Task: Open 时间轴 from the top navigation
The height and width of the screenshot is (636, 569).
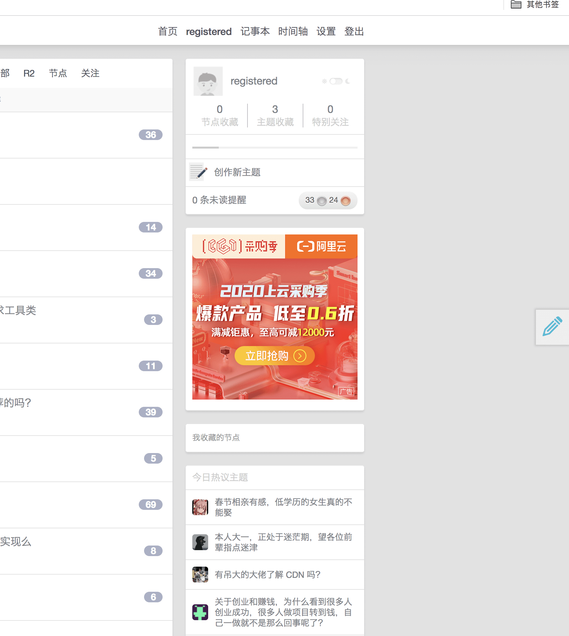Action: tap(293, 31)
